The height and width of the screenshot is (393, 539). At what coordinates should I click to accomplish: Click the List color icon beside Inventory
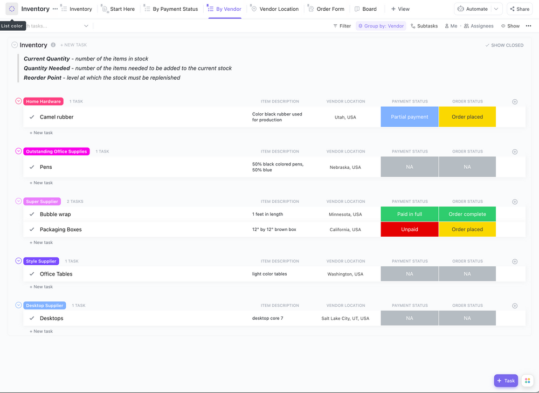(x=12, y=9)
